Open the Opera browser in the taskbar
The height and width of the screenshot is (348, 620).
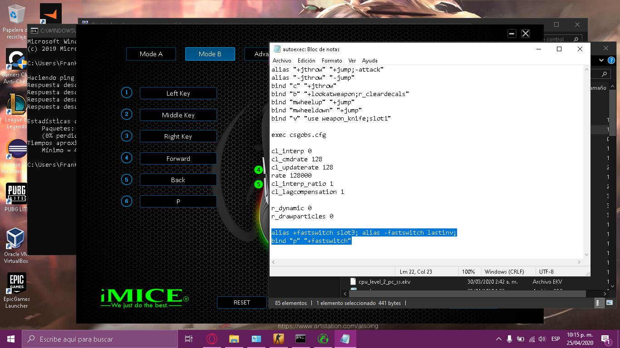click(212, 338)
